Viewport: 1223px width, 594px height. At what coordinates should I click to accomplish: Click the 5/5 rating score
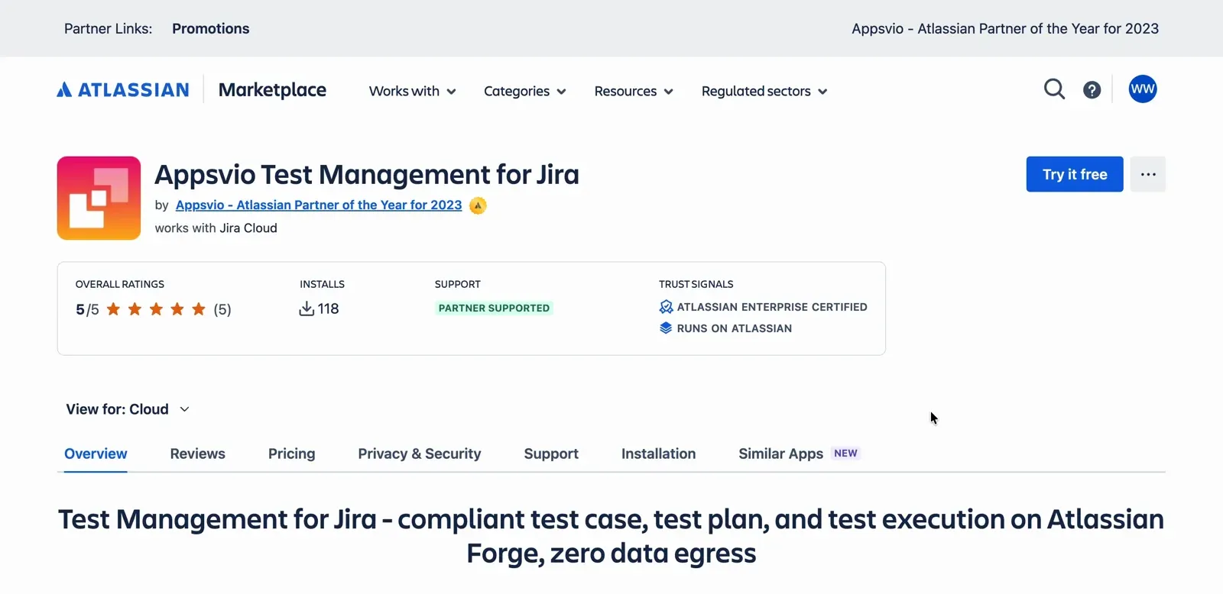[x=87, y=309]
